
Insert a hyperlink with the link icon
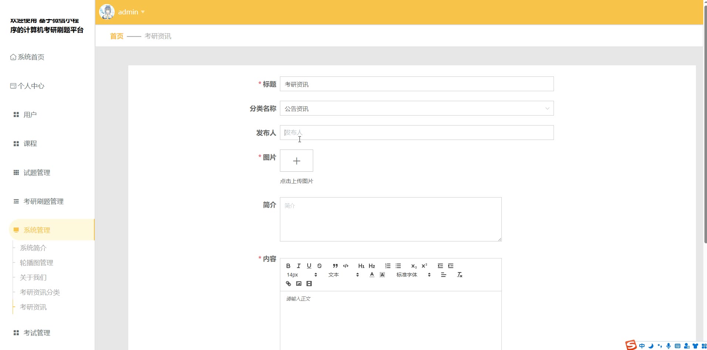288,284
